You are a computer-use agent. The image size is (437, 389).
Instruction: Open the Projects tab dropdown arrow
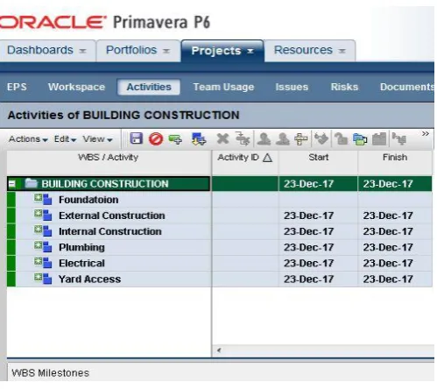coord(250,51)
